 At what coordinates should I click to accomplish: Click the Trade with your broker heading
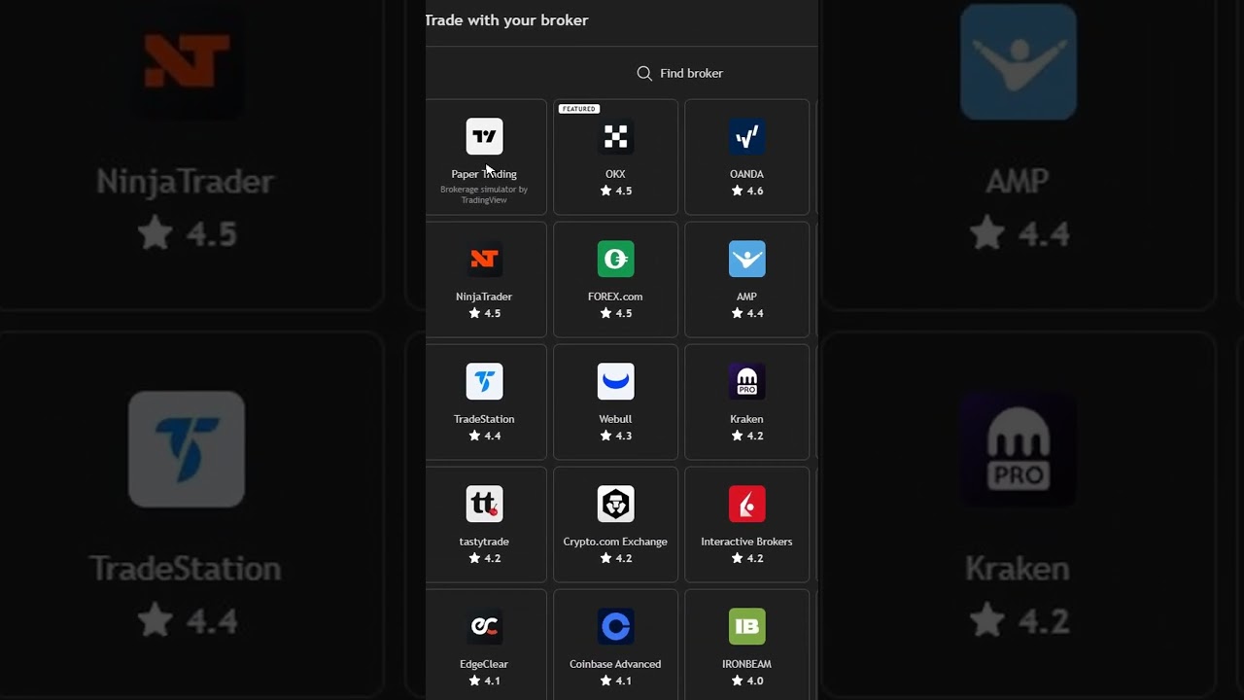[506, 20]
